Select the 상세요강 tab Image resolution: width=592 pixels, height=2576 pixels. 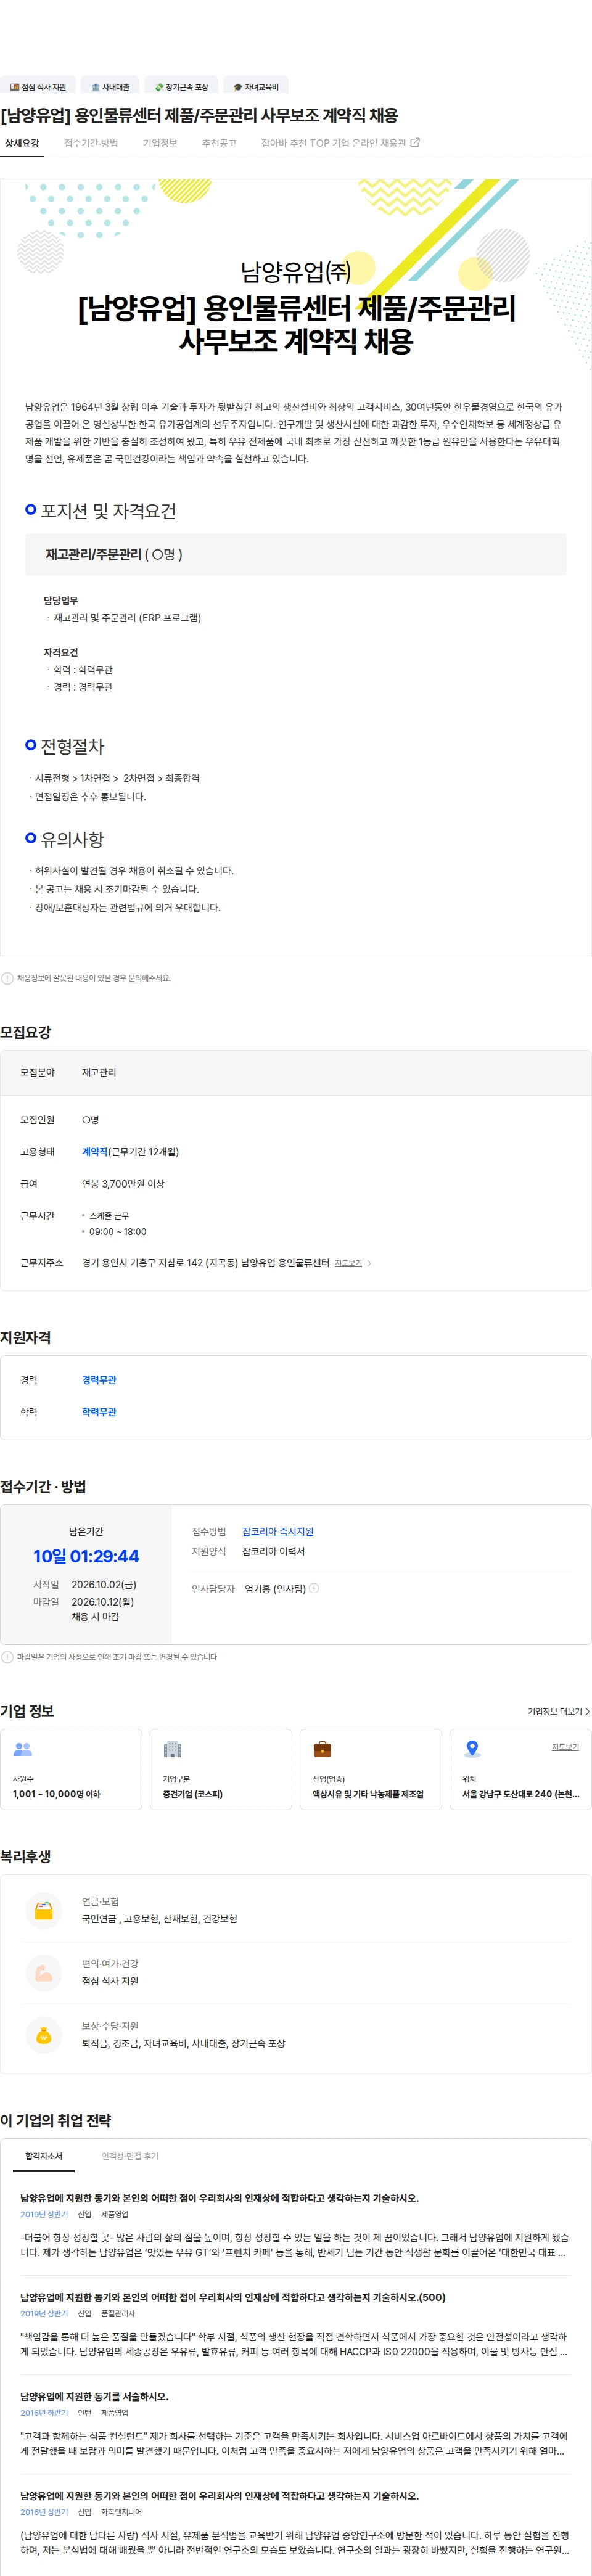click(22, 143)
